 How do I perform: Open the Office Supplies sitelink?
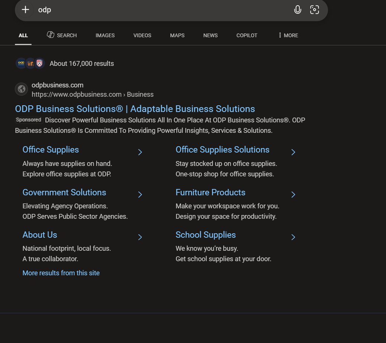(51, 150)
